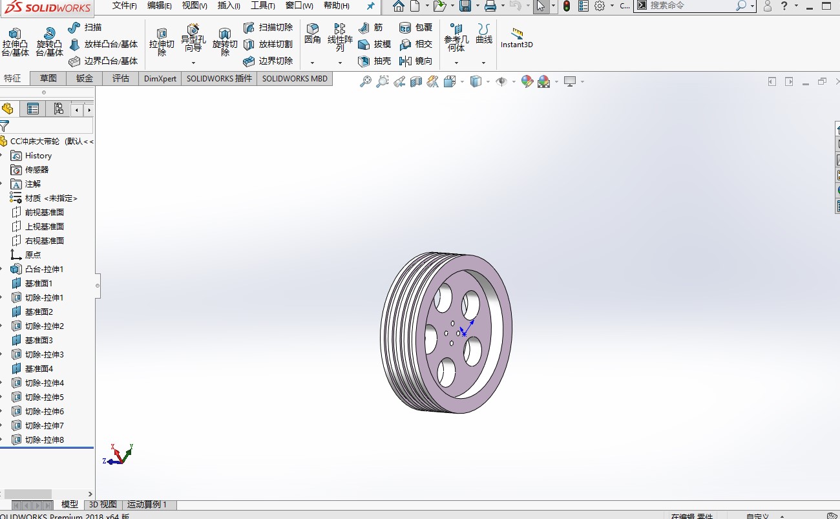Toggle Instant3D mode
840x519 pixels.
coord(517,38)
